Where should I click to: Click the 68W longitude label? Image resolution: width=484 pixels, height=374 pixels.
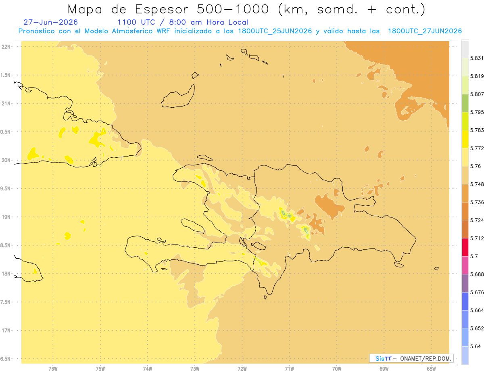tap(431, 369)
